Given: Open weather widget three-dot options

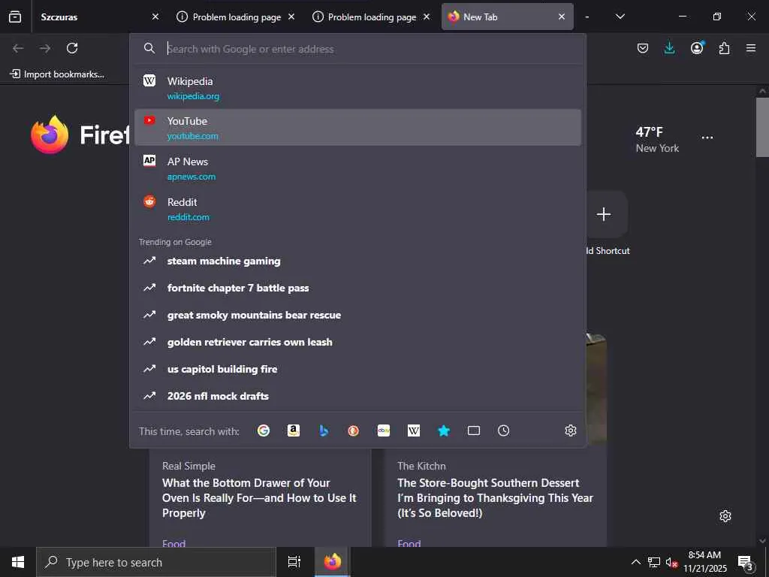Looking at the screenshot, I should click(x=707, y=138).
